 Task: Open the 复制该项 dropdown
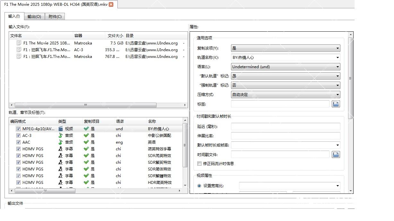point(285,48)
